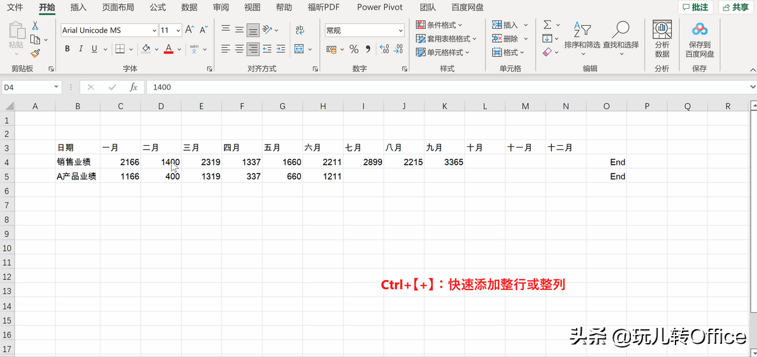The image size is (757, 357).
Task: Click the Clear eraser icon
Action: (x=548, y=52)
